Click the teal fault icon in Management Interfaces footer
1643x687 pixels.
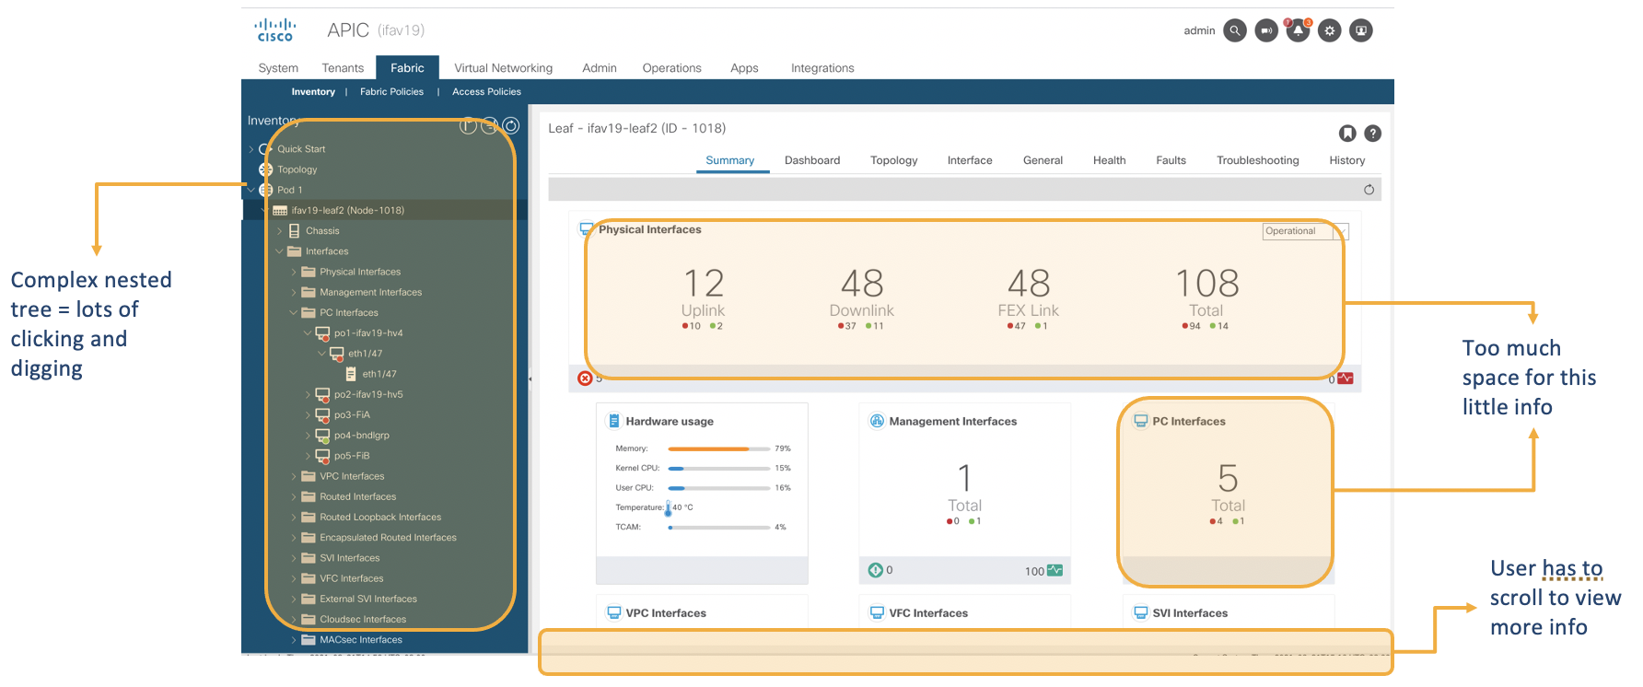click(x=876, y=571)
